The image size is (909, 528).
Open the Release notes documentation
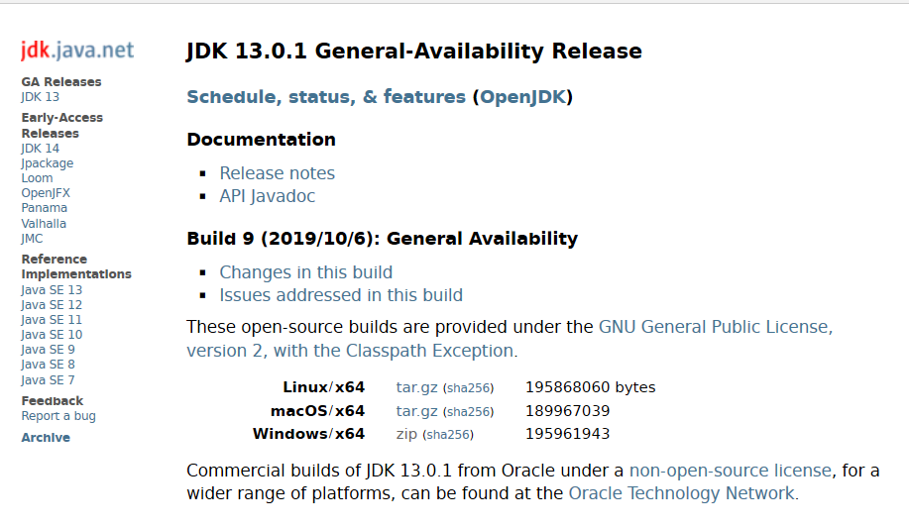coord(278,173)
